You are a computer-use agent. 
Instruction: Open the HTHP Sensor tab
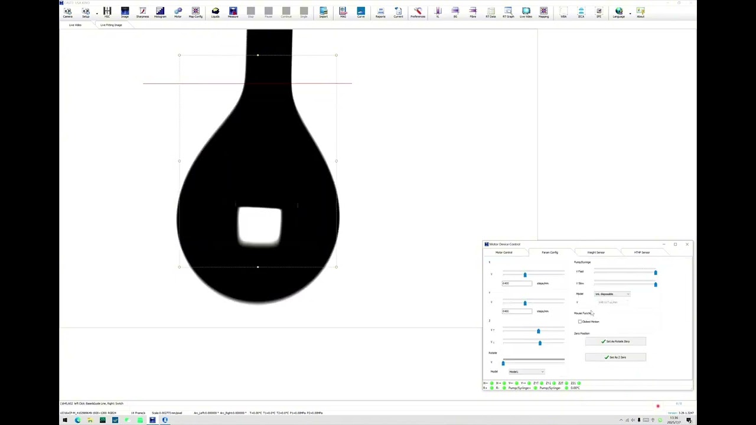pos(641,253)
